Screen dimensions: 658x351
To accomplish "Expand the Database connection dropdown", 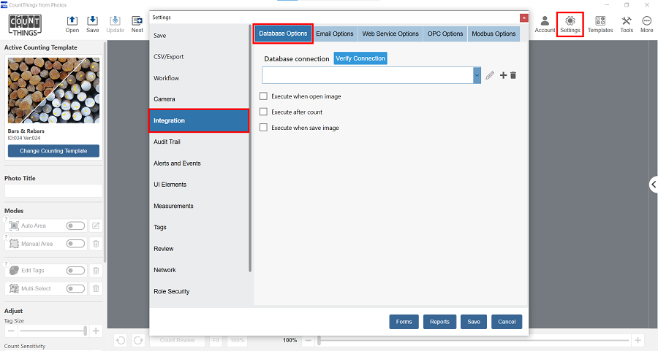I will 477,75.
